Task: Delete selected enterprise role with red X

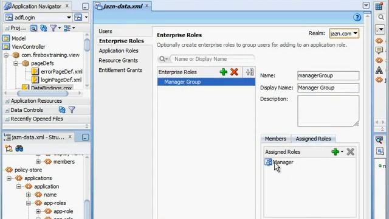Action: pos(234,72)
